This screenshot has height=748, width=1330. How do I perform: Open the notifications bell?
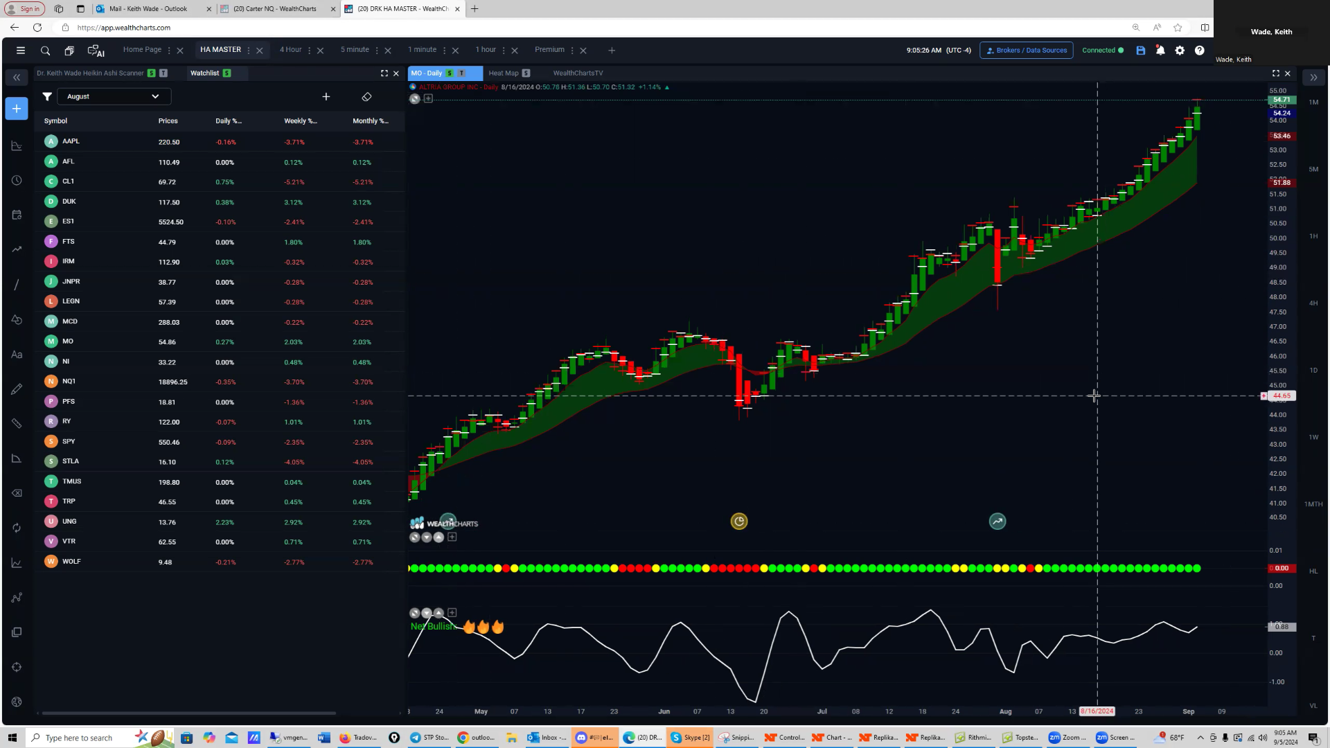pos(1160,51)
